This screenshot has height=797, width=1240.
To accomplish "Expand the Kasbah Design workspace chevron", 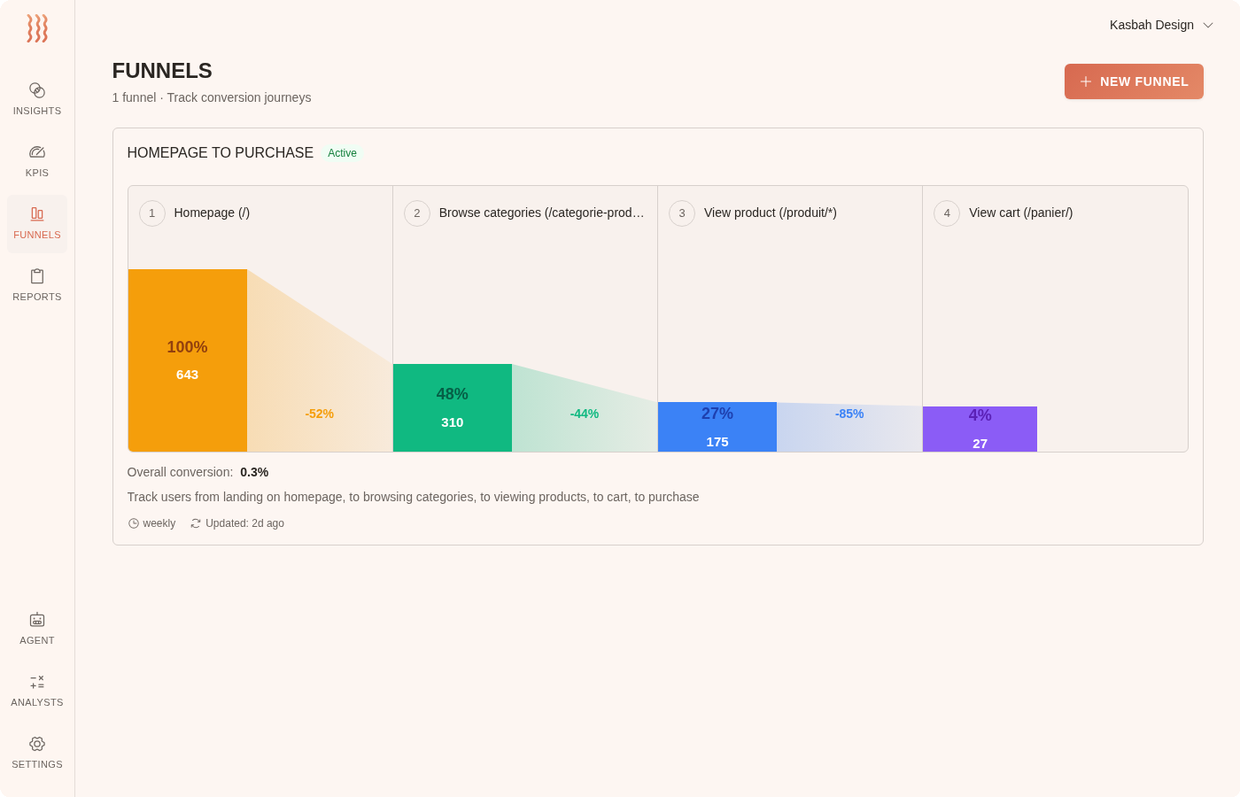I will [x=1208, y=25].
